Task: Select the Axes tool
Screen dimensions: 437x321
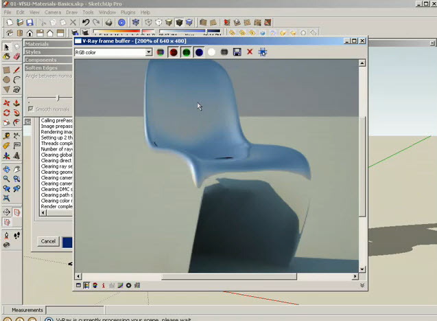Action: tap(7, 156)
